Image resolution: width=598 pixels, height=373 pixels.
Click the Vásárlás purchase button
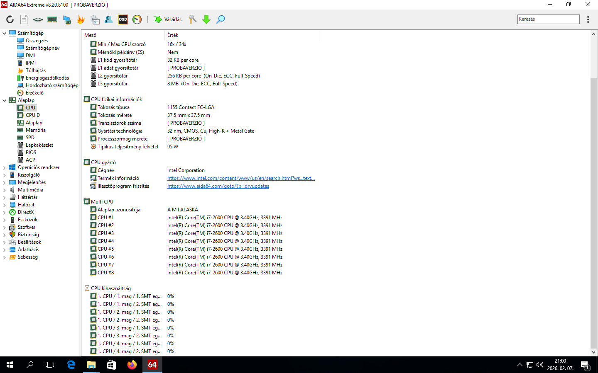pyautogui.click(x=168, y=19)
